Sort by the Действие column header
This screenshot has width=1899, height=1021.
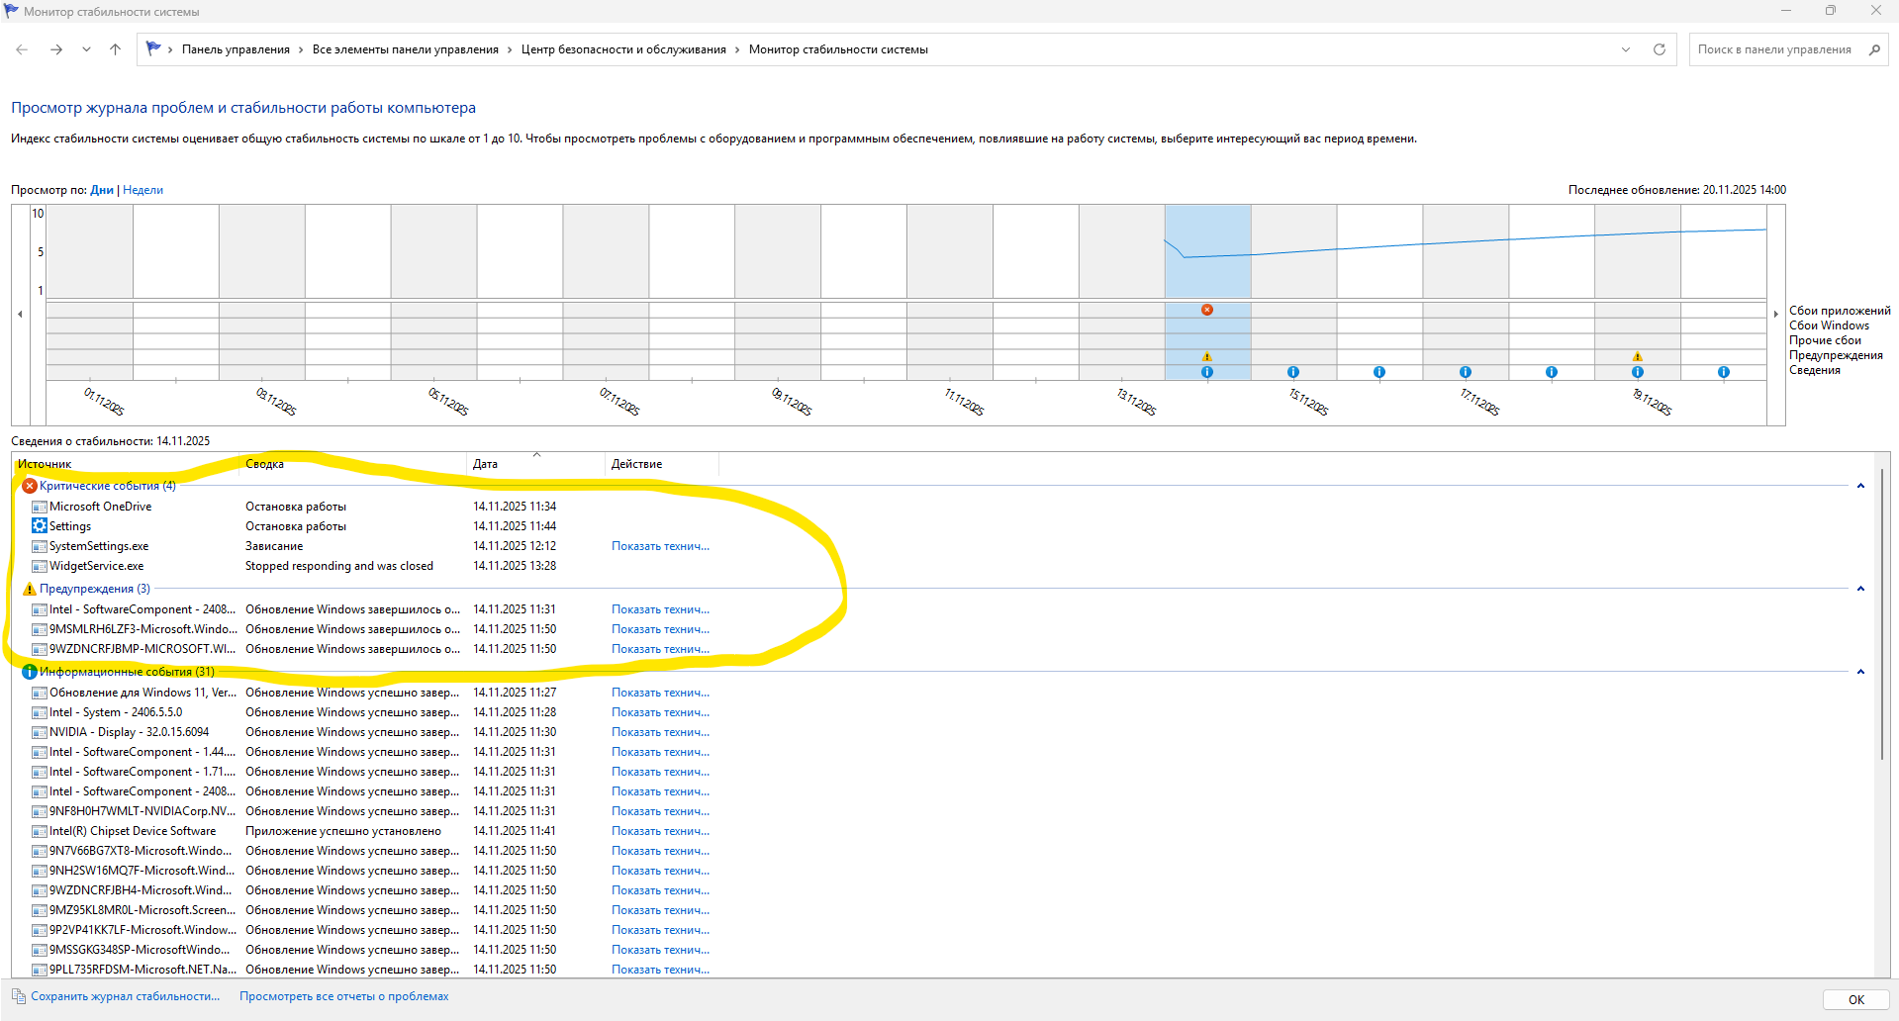point(661,464)
